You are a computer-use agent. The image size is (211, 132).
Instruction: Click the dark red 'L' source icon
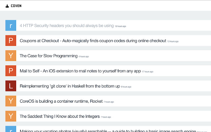coord(11,86)
